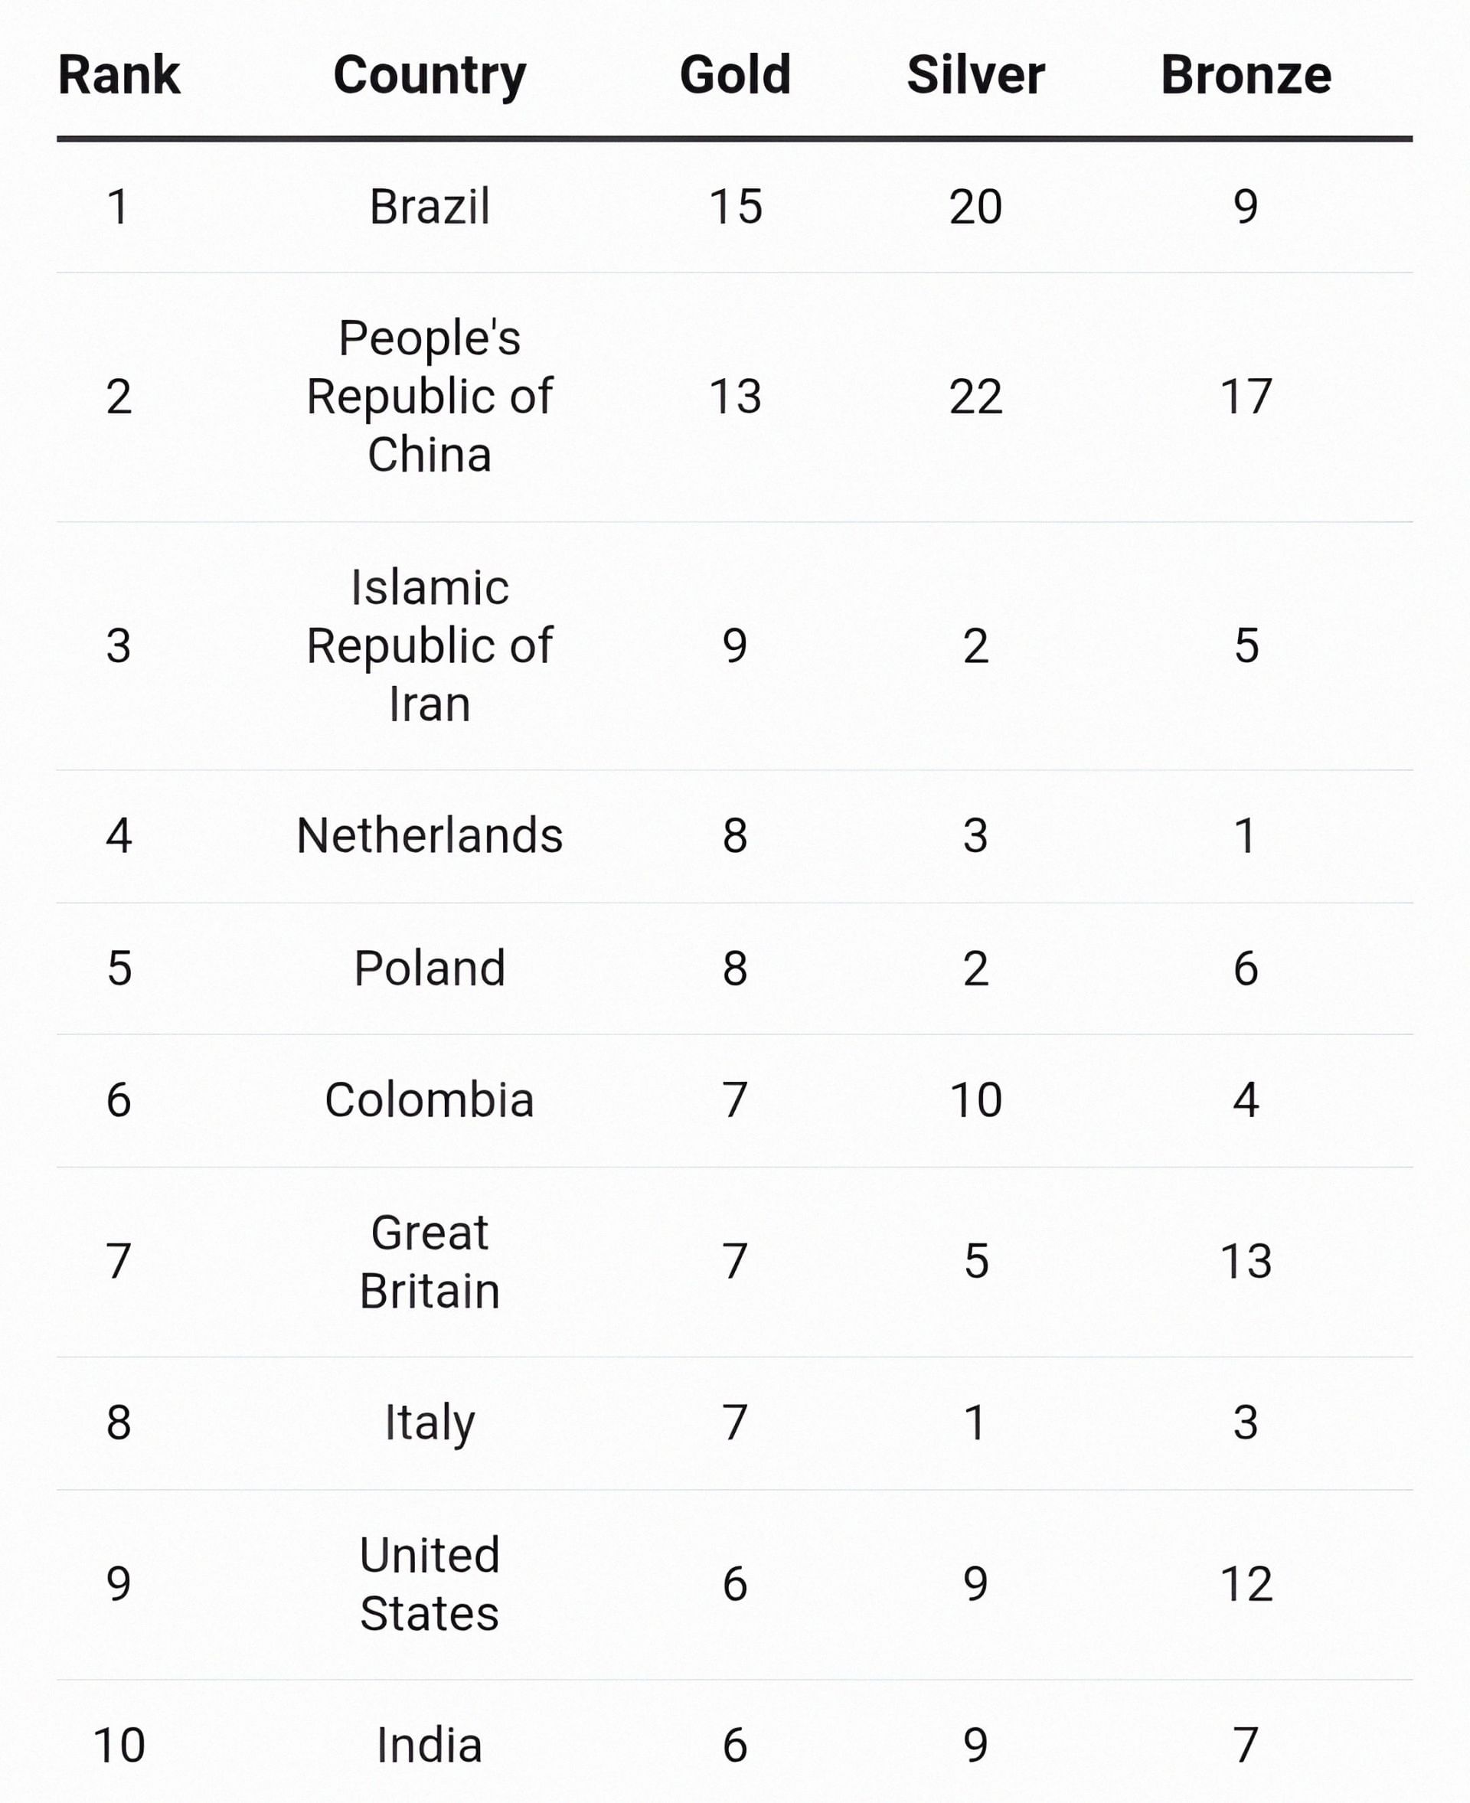Screen dimensions: 1470x1803
Task: Select Great Britain's bronze count of 13
Action: [x=1246, y=1261]
